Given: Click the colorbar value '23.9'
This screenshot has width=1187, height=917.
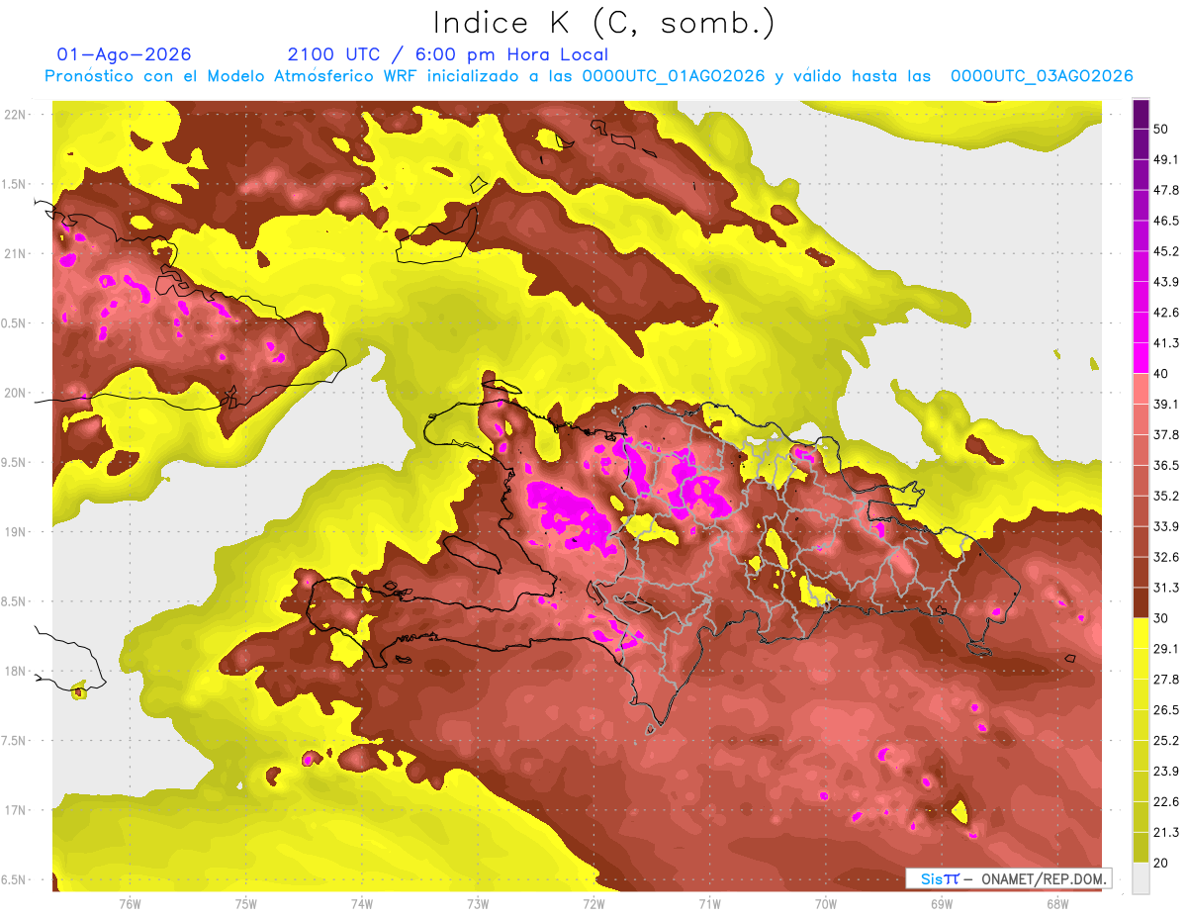Looking at the screenshot, I should click(1165, 771).
